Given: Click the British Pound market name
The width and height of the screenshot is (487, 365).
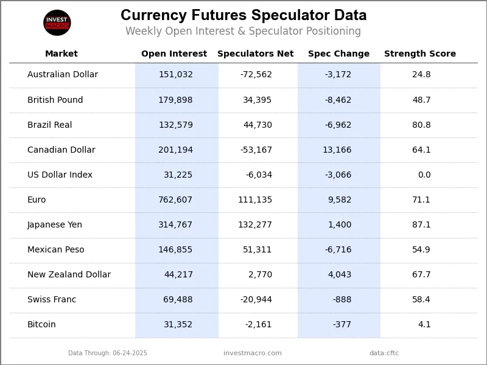Looking at the screenshot, I should pos(55,100).
